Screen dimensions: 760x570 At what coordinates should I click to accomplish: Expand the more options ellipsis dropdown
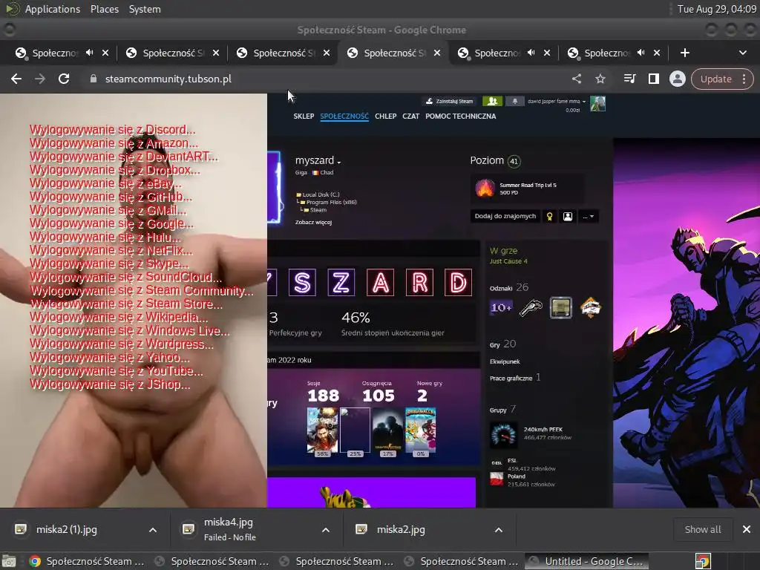click(x=589, y=217)
